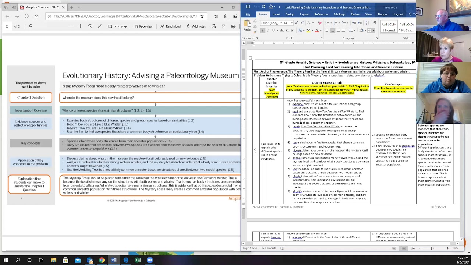
Task: Switch Word to Web Layout view
Action: click(x=412, y=248)
